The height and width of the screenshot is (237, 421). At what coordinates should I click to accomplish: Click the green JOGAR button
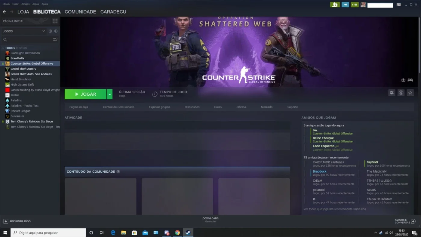point(85,94)
